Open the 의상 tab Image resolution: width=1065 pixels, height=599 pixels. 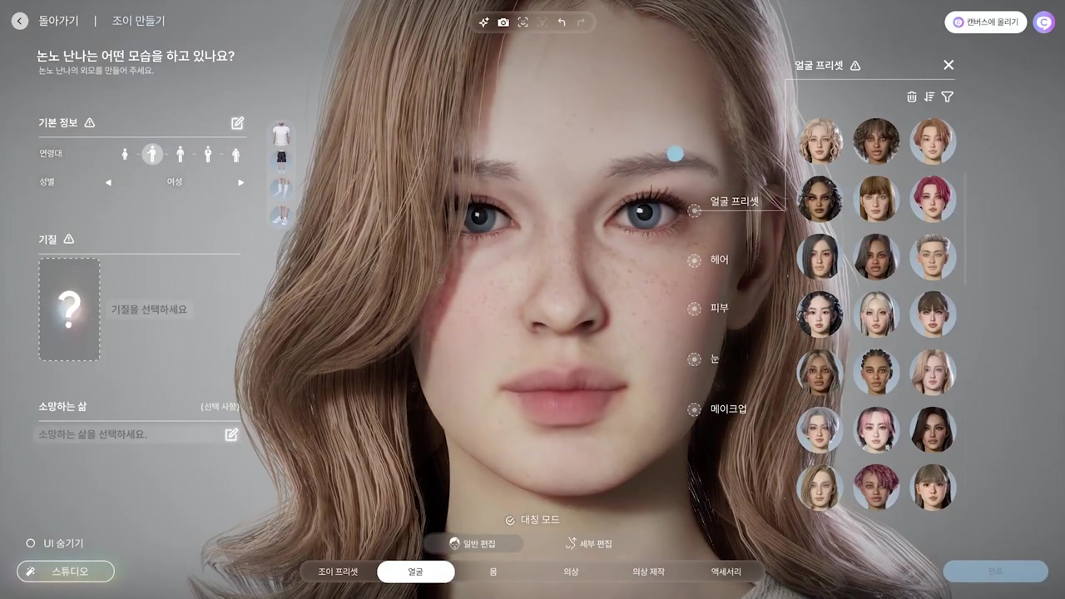pos(571,572)
